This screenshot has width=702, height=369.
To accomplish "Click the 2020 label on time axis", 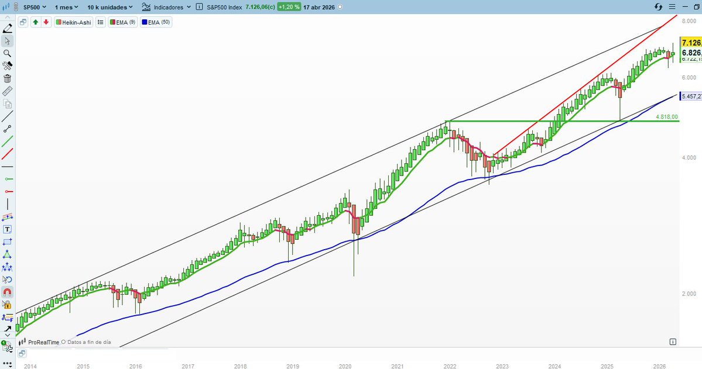I will tap(345, 366).
